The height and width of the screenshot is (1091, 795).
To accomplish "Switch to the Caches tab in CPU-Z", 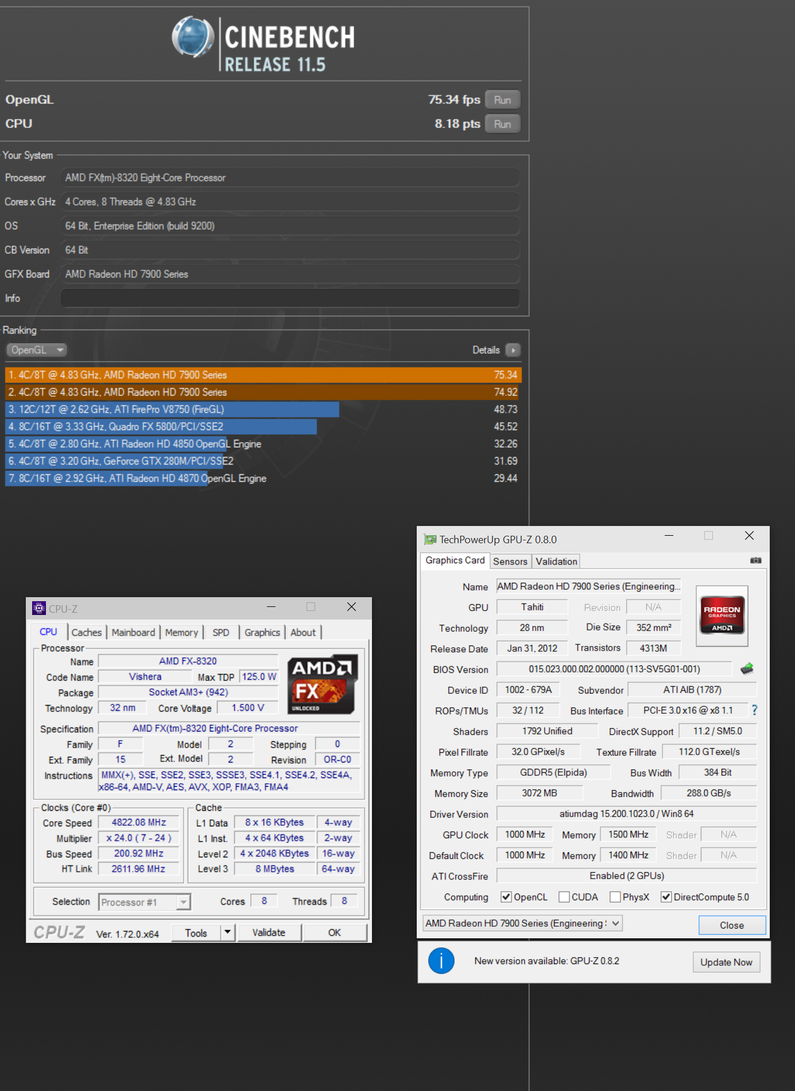I will pos(86,632).
